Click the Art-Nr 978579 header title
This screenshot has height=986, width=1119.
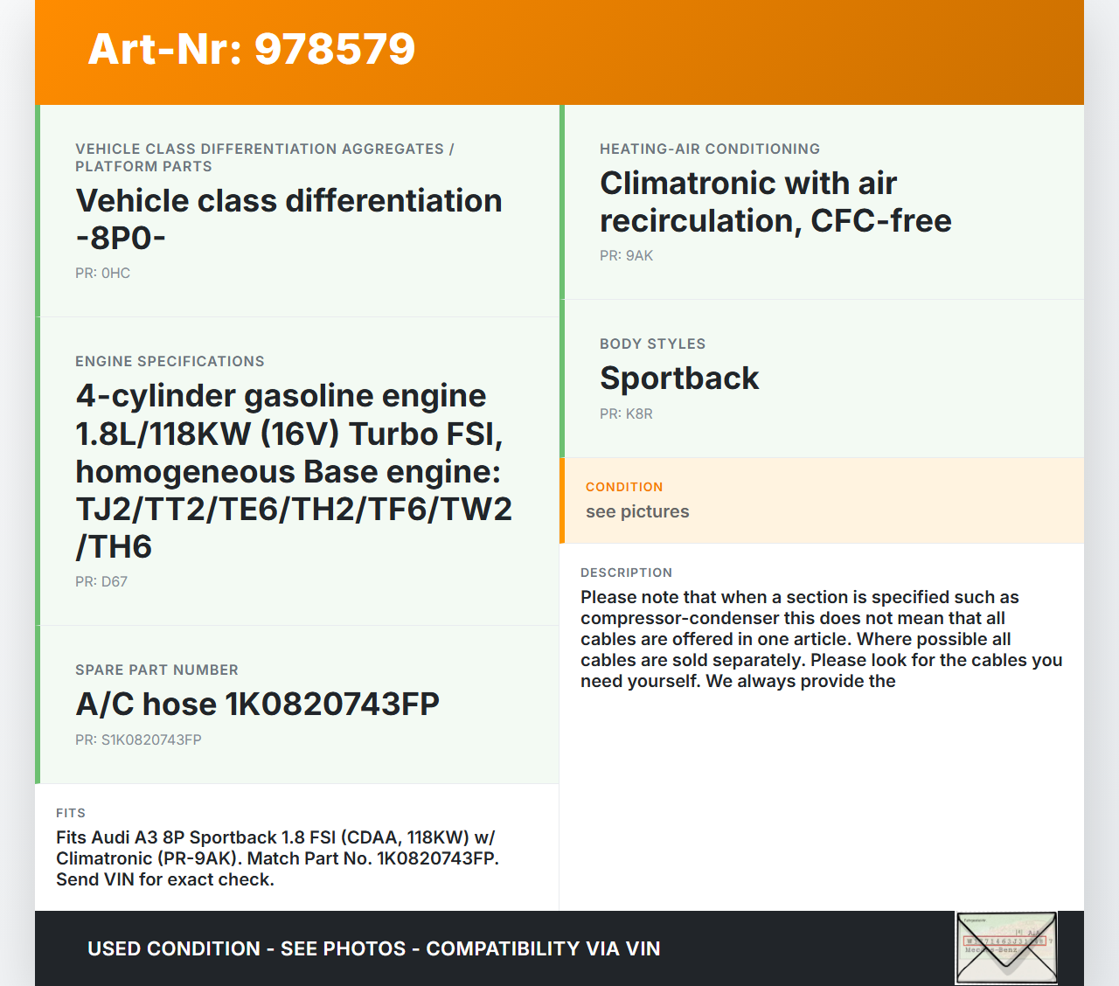tap(252, 49)
